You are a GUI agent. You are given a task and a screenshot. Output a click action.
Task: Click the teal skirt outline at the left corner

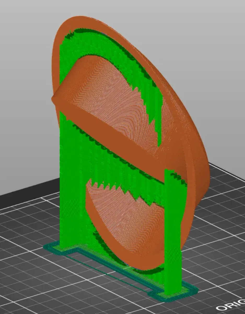tap(52, 248)
